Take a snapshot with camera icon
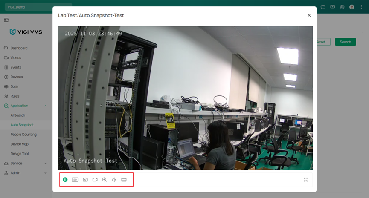Viewport: 369px width, 198px height. point(85,180)
